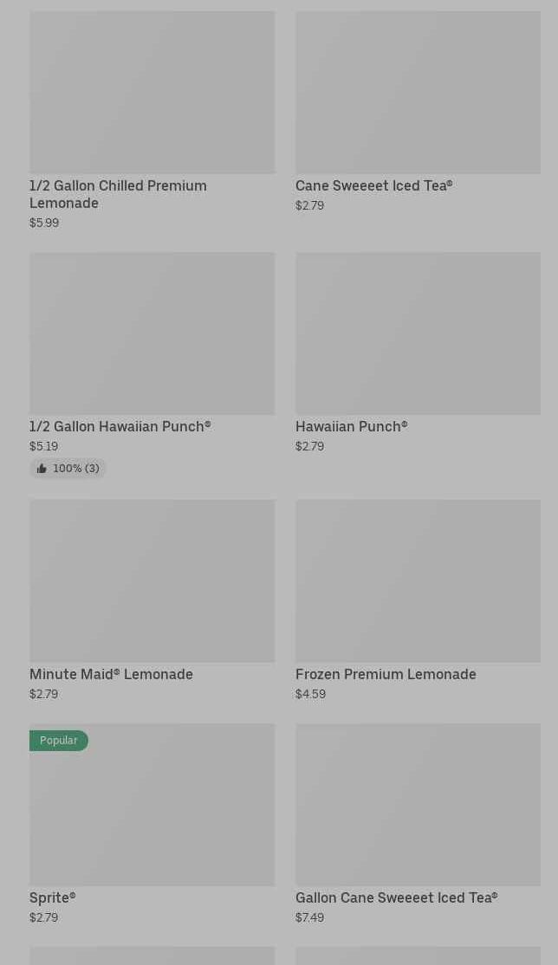The image size is (558, 965).
Task: Open the 1/2 Gallon Chilled Premium Lemonade image
Action: (152, 93)
